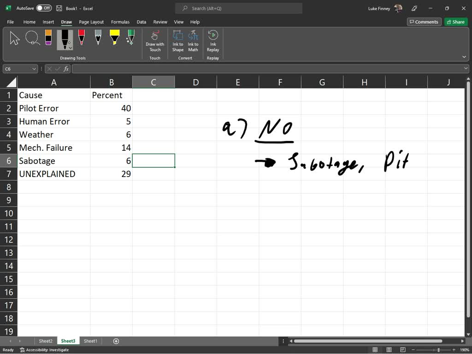
Task: Switch to Page Layout view
Action: [x=402, y=350]
